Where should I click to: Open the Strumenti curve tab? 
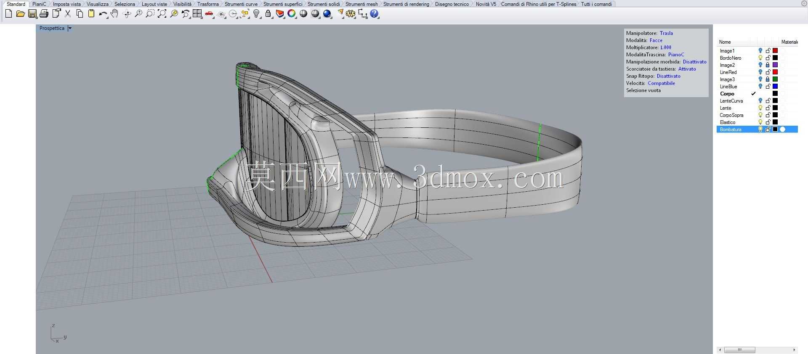[241, 4]
